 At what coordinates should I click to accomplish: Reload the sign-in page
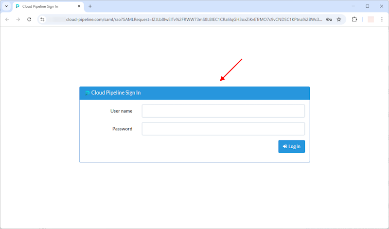[29, 19]
